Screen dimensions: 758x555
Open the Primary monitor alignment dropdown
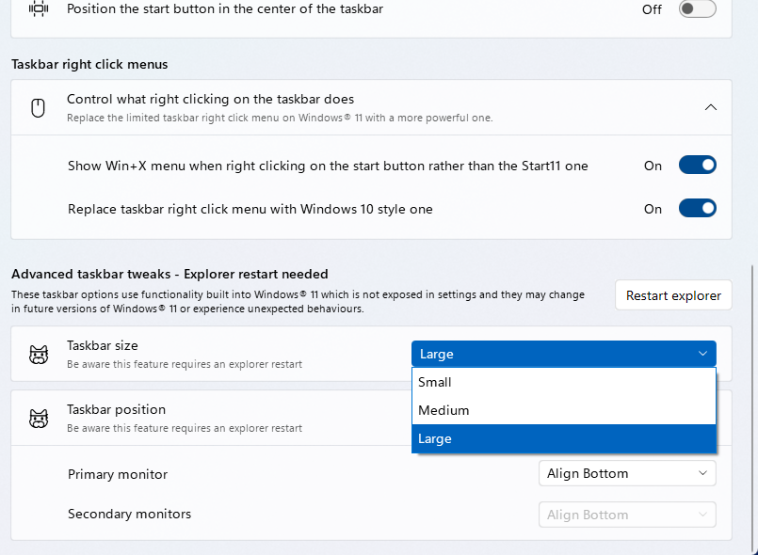(627, 473)
